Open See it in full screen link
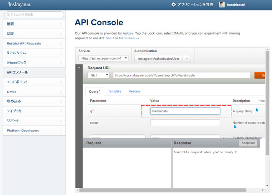The width and height of the screenshot is (272, 195). 122,38
